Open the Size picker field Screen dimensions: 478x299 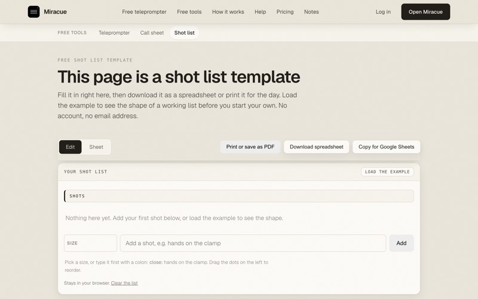click(90, 243)
